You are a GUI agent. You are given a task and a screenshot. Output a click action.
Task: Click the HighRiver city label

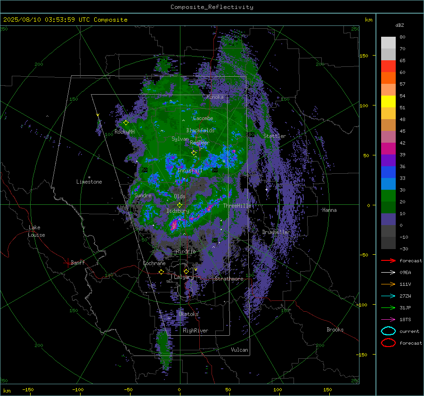click(196, 331)
